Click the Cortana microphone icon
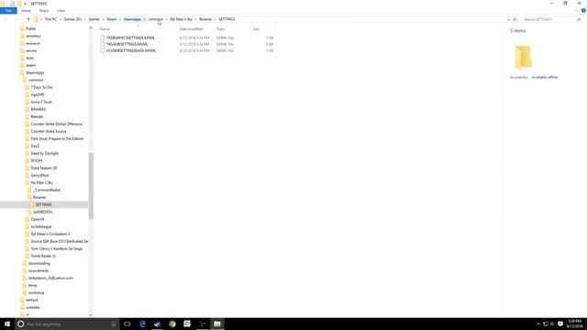587x330 pixels. (114, 324)
